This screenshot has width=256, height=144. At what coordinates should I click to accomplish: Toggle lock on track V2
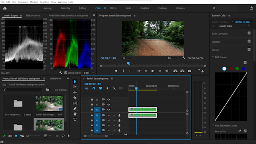coord(92,105)
